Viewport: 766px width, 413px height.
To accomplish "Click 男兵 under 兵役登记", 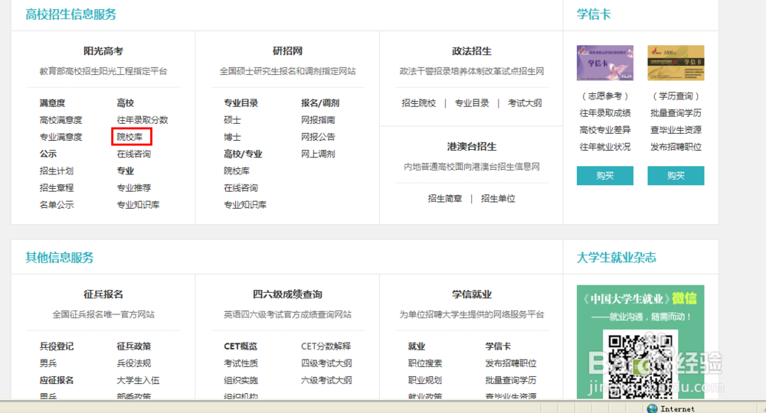I will (47, 363).
